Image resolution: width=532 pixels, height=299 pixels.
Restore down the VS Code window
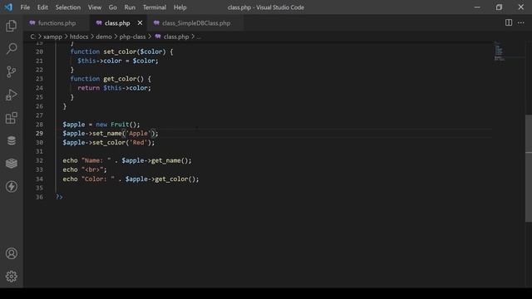click(499, 7)
